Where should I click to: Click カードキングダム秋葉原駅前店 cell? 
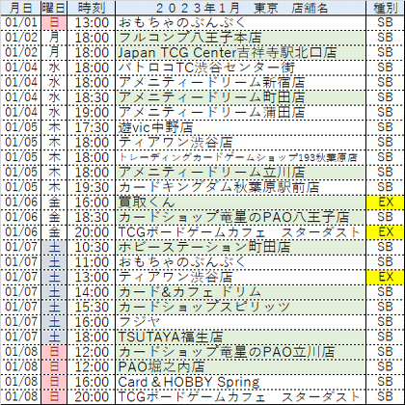point(240,187)
